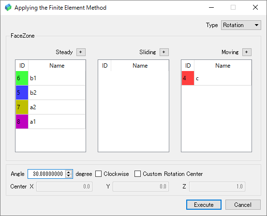Open the Type dropdown showing Rotation
Image resolution: width=267 pixels, height=216 pixels.
[x=241, y=25]
